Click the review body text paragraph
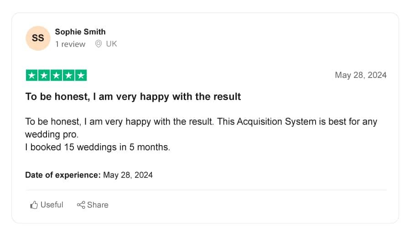 [x=201, y=134]
